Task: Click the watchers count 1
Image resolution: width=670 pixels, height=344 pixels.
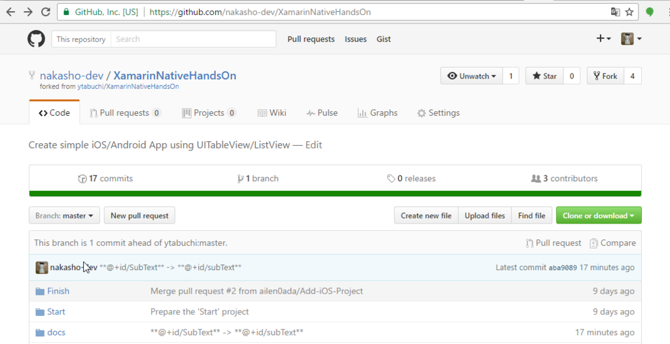Action: coord(510,76)
